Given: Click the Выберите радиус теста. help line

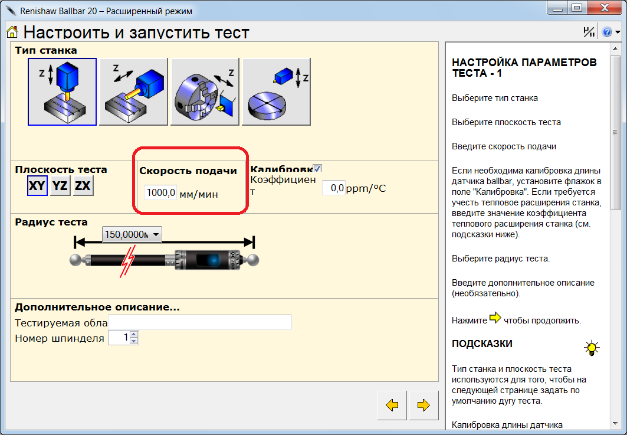Looking at the screenshot, I should [x=501, y=259].
